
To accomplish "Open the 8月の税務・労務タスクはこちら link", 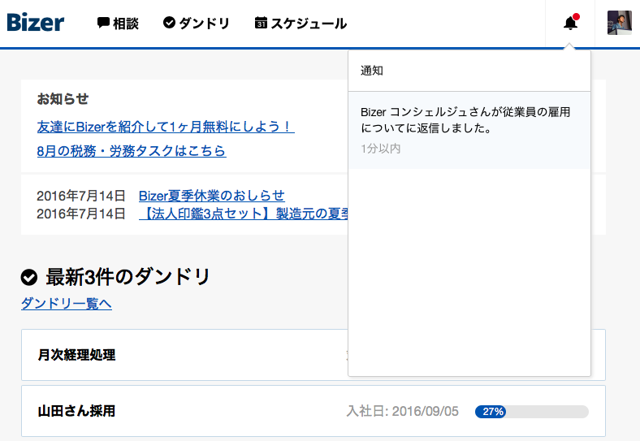I will (132, 151).
